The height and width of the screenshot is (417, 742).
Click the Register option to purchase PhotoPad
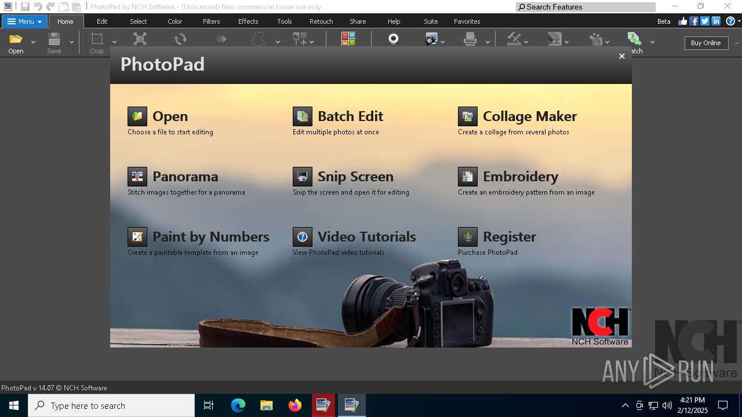(510, 237)
